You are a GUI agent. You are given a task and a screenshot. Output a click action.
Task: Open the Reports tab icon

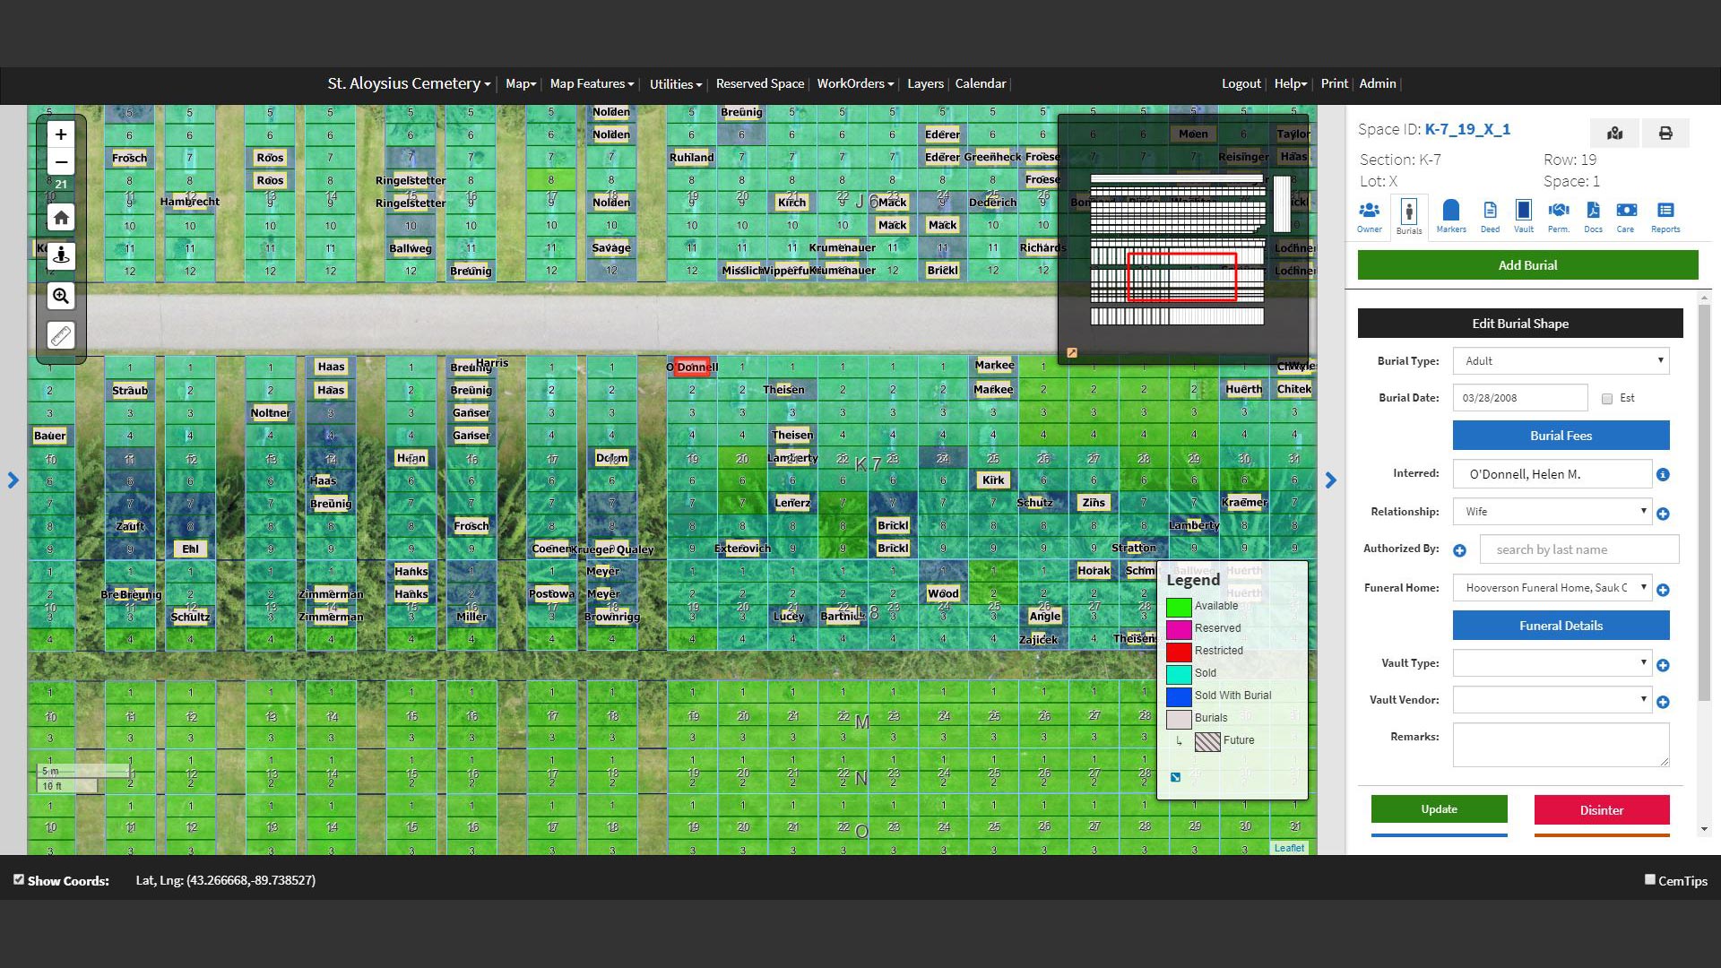tap(1665, 216)
